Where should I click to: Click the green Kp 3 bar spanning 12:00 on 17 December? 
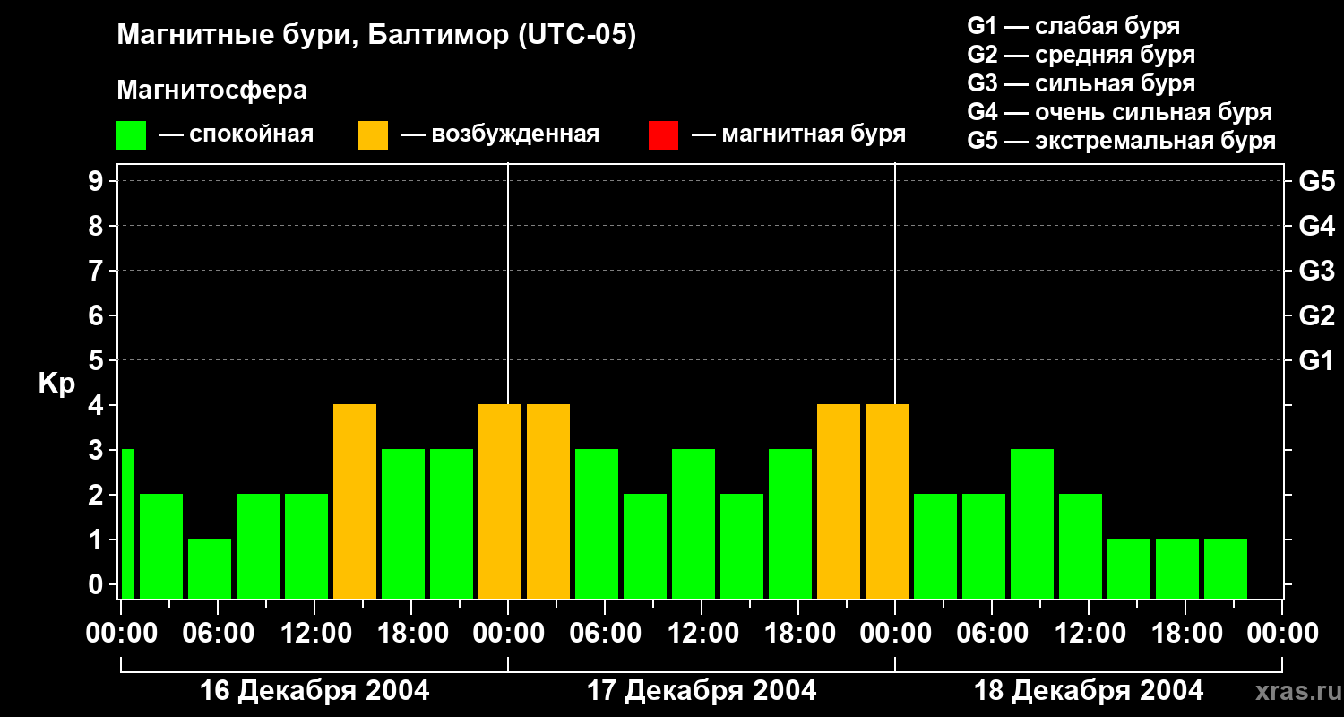(x=694, y=523)
